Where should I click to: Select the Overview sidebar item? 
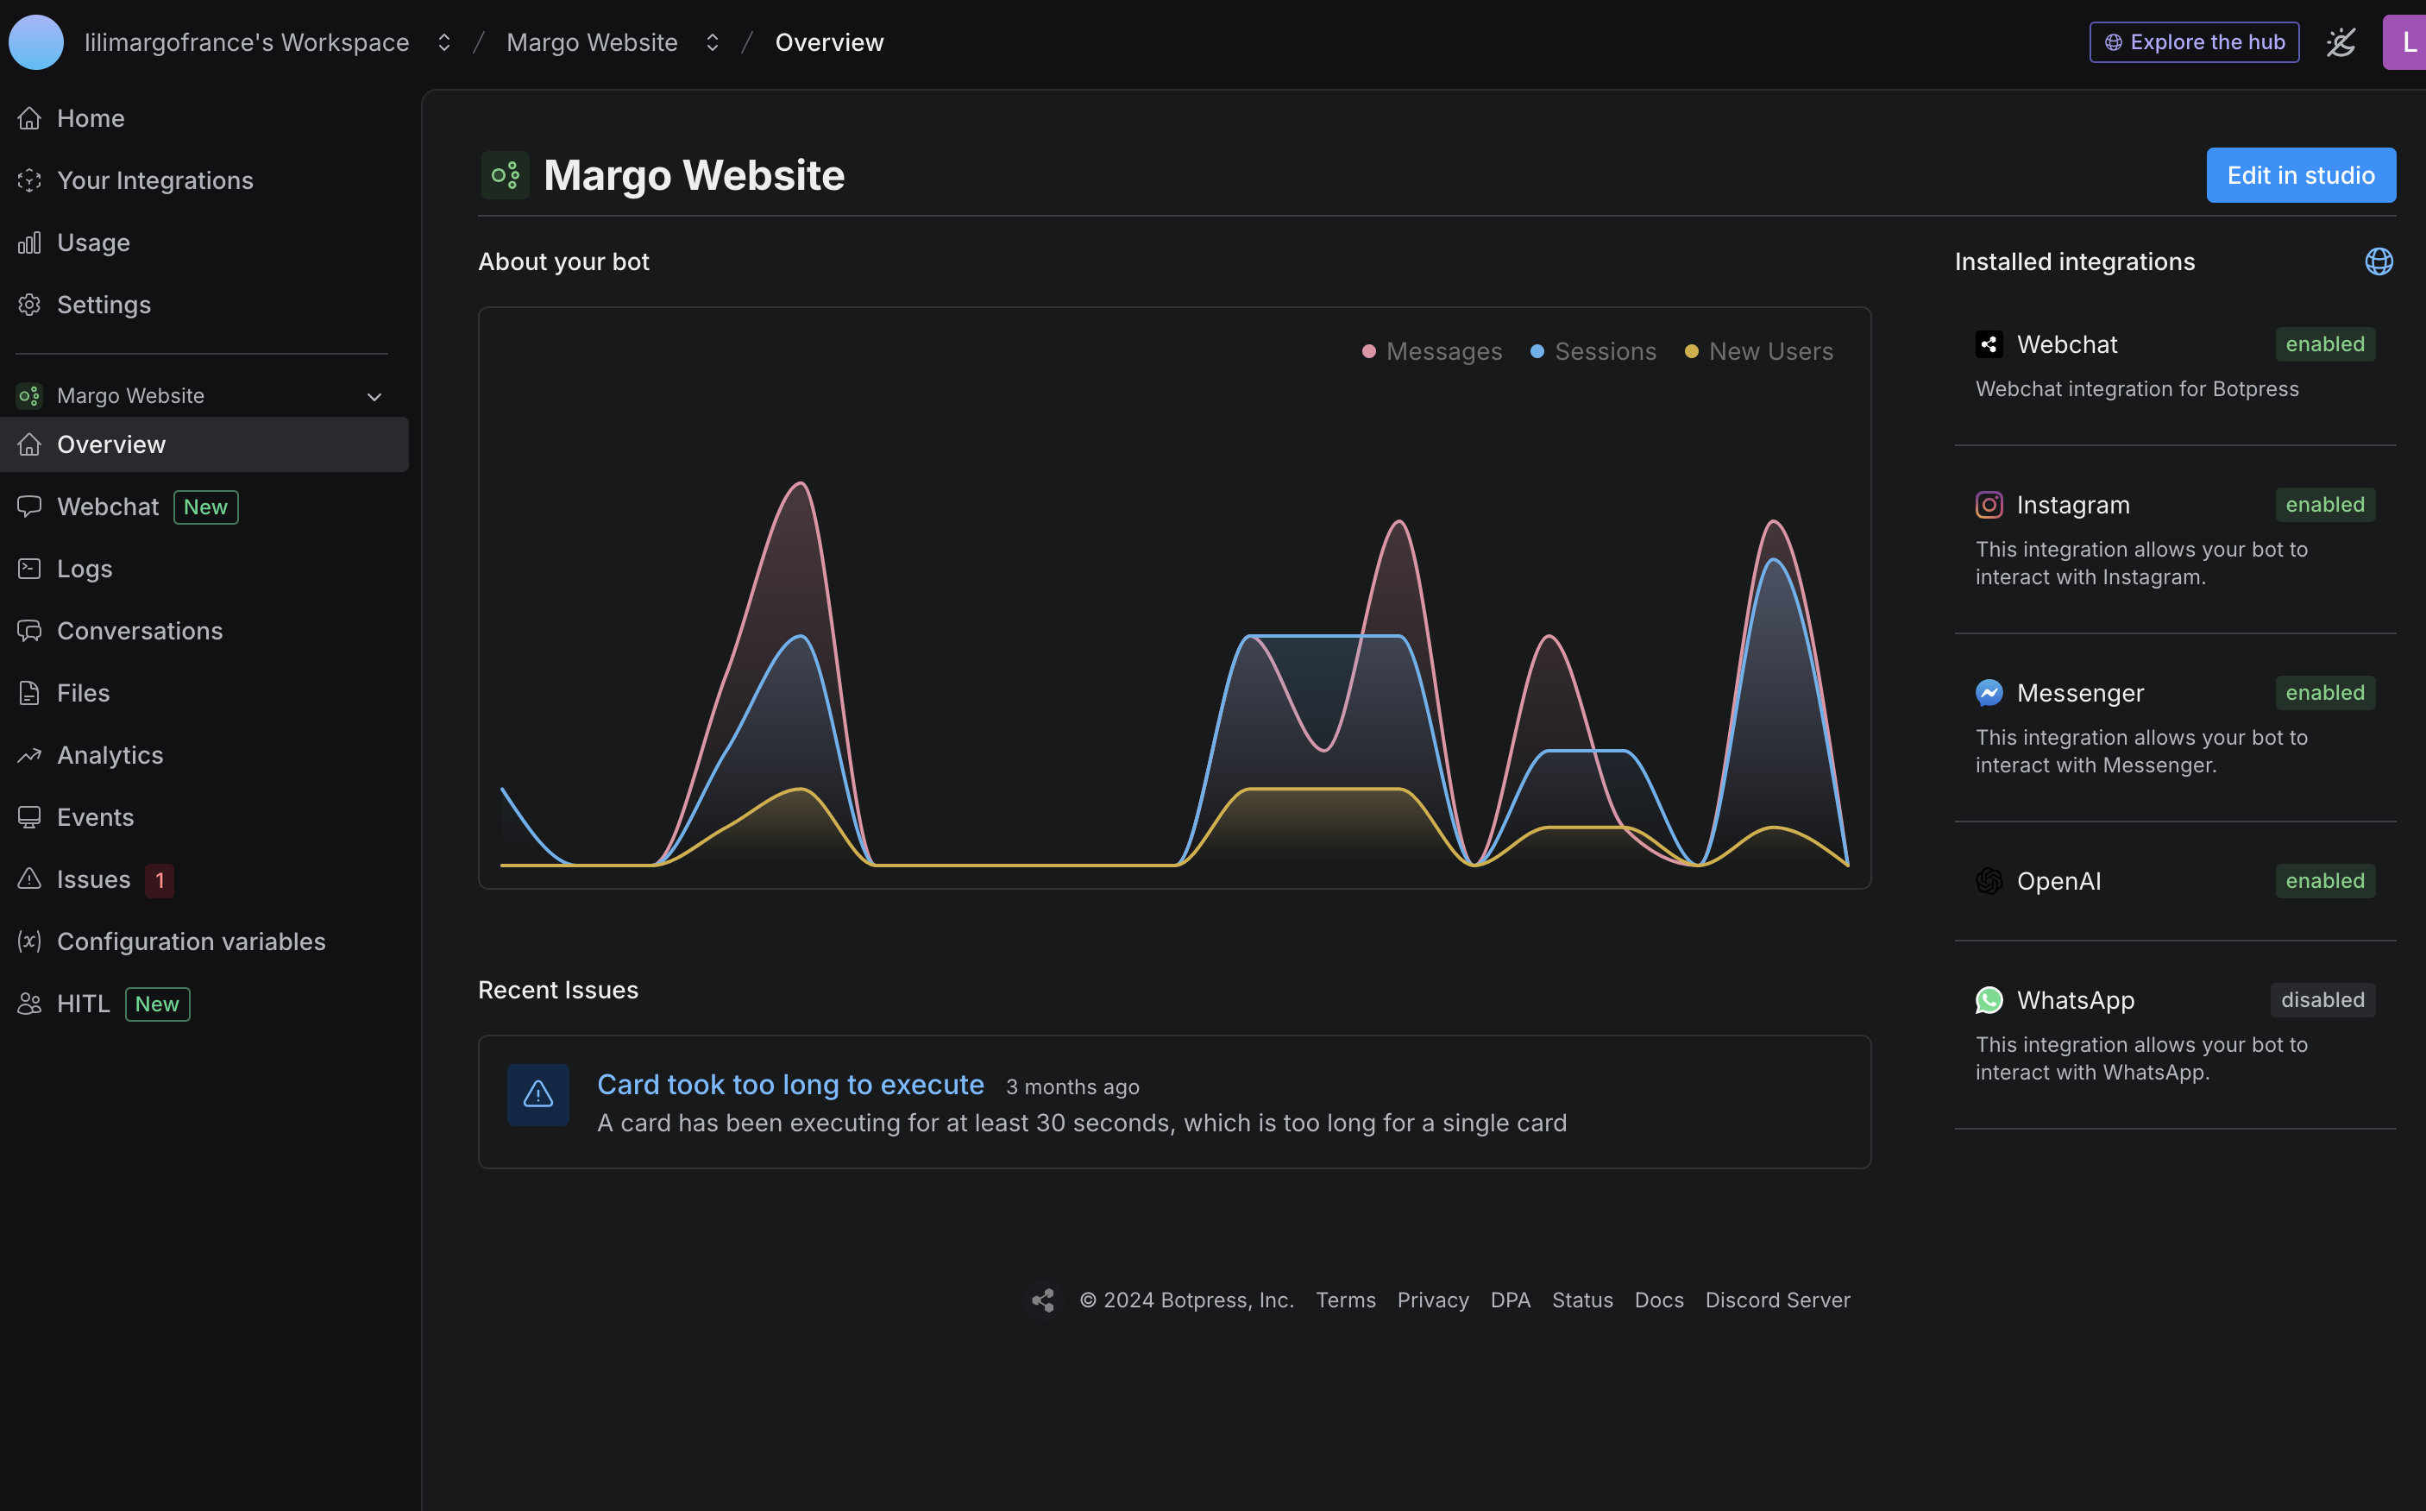(204, 444)
